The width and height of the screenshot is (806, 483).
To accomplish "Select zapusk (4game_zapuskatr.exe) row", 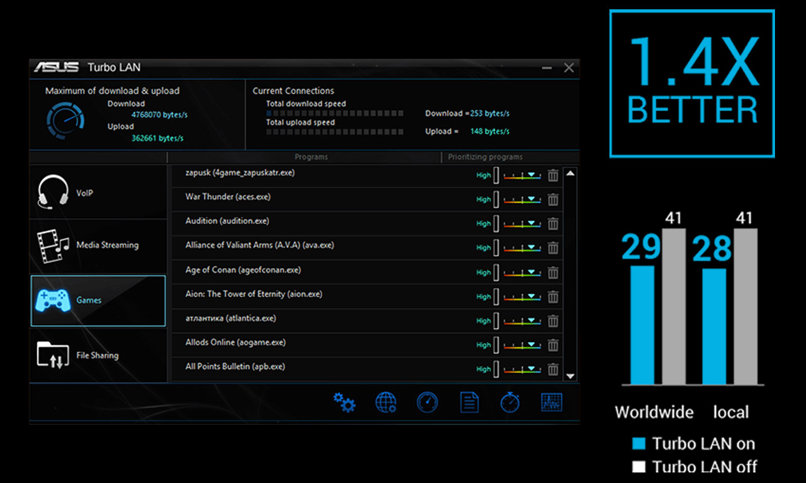I will point(366,176).
